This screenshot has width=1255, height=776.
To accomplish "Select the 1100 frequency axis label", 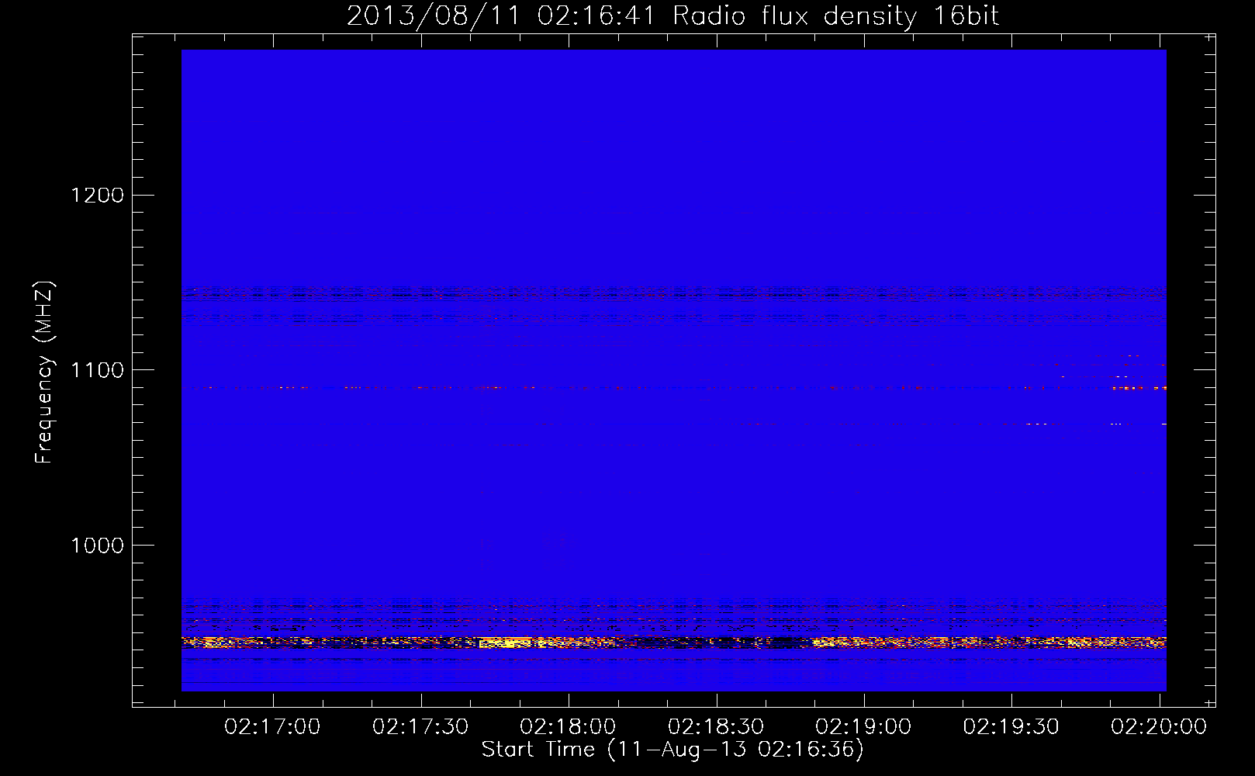I will (98, 370).
